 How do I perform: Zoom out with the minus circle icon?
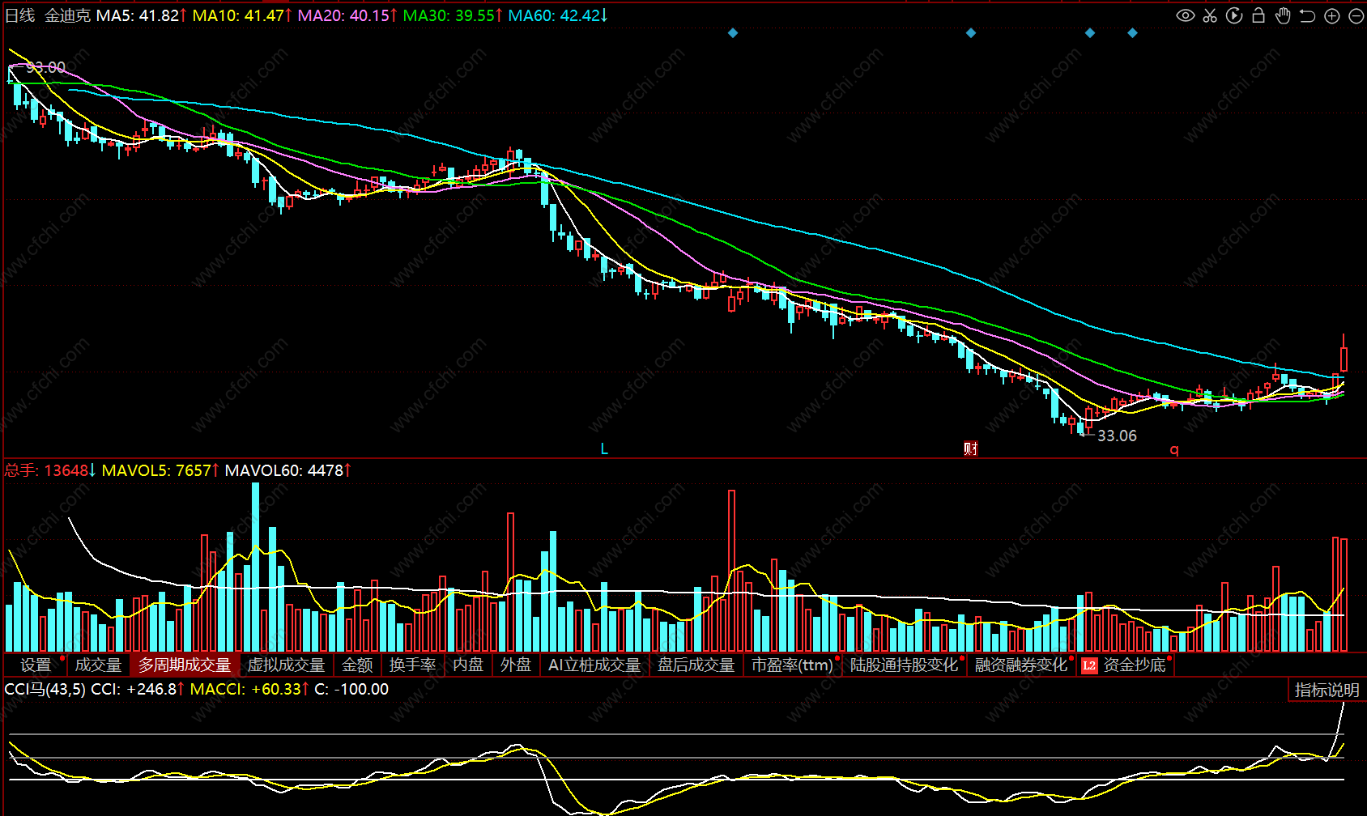(x=1356, y=15)
